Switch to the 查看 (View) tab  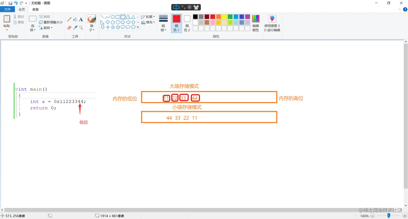pos(35,9)
